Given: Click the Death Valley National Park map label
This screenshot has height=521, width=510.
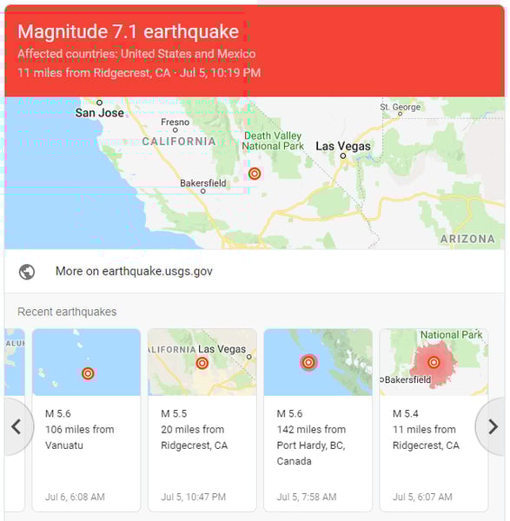Looking at the screenshot, I should tap(273, 141).
